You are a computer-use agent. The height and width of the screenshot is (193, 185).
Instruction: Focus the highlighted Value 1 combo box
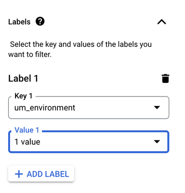(x=89, y=141)
